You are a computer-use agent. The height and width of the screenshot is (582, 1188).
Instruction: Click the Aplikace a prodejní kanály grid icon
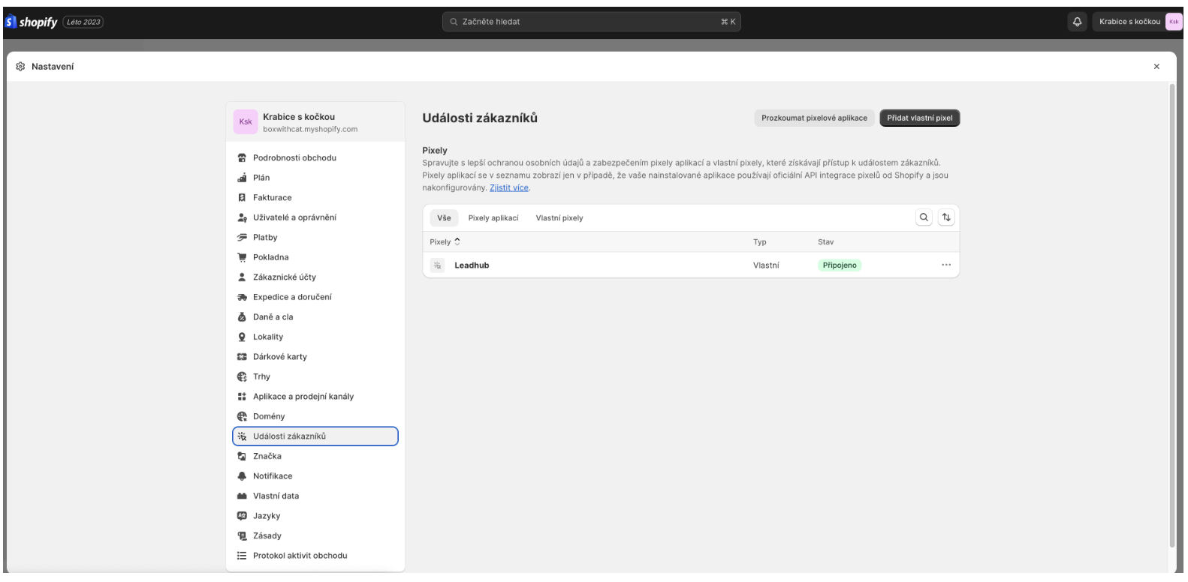tap(242, 396)
